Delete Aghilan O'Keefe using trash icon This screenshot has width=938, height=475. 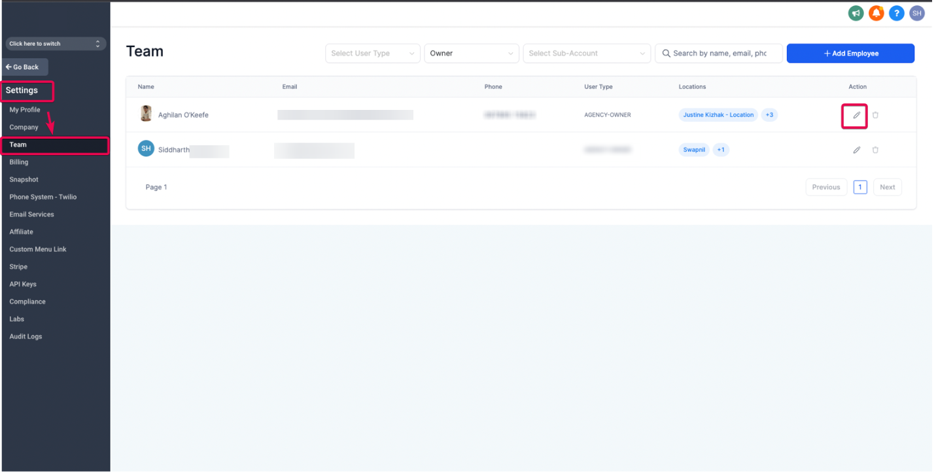[875, 115]
